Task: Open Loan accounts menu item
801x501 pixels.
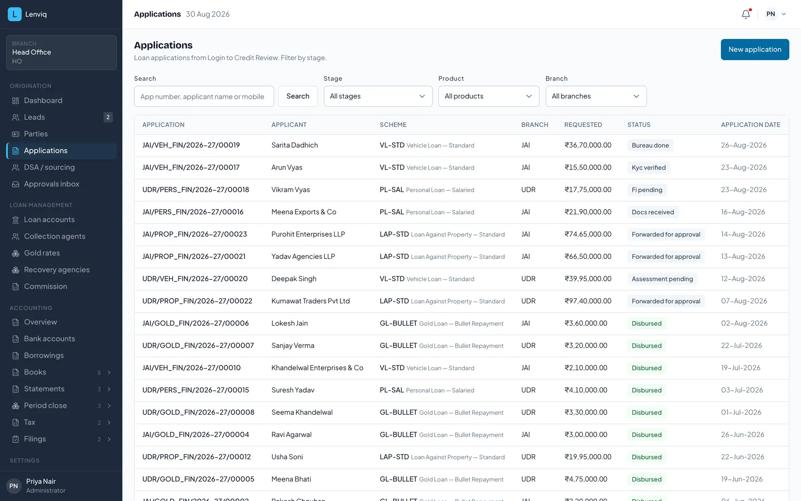Action: 61,220
